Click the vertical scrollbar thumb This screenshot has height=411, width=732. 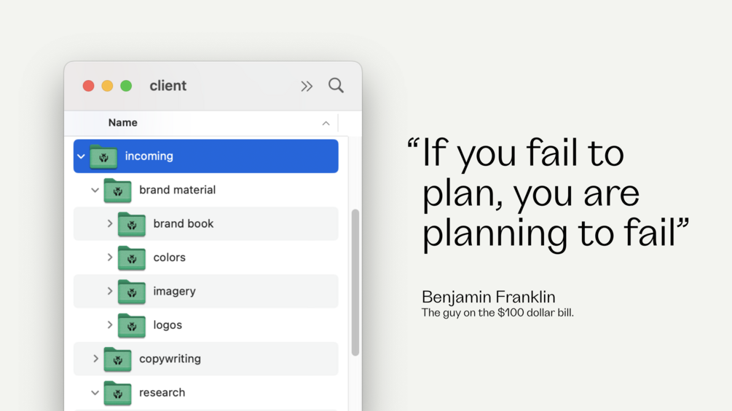(x=355, y=282)
